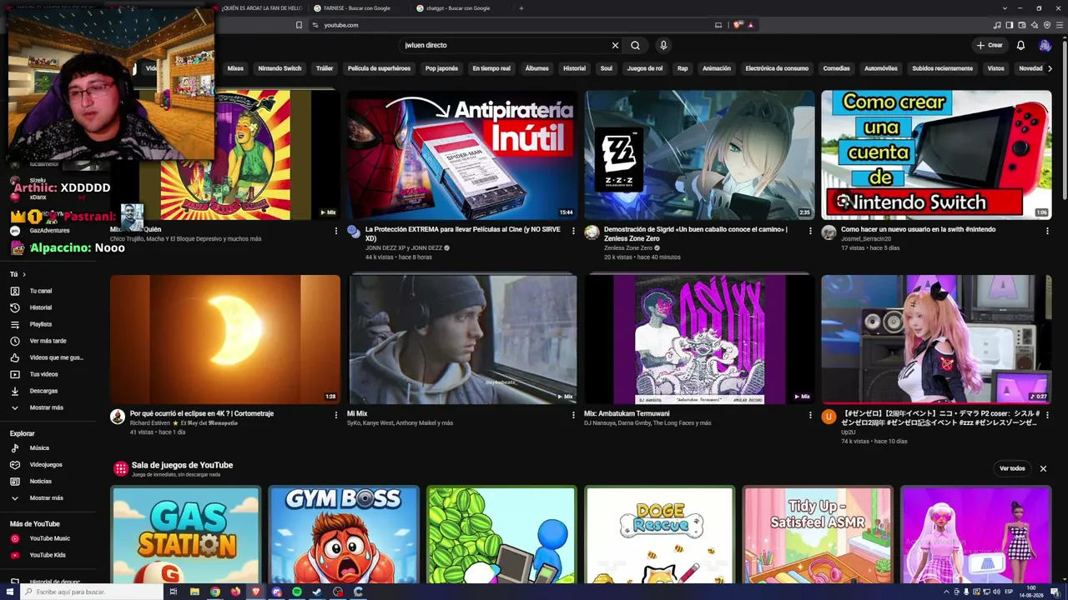Open the Gas Station game card
Image resolution: width=1068 pixels, height=600 pixels.
(186, 535)
